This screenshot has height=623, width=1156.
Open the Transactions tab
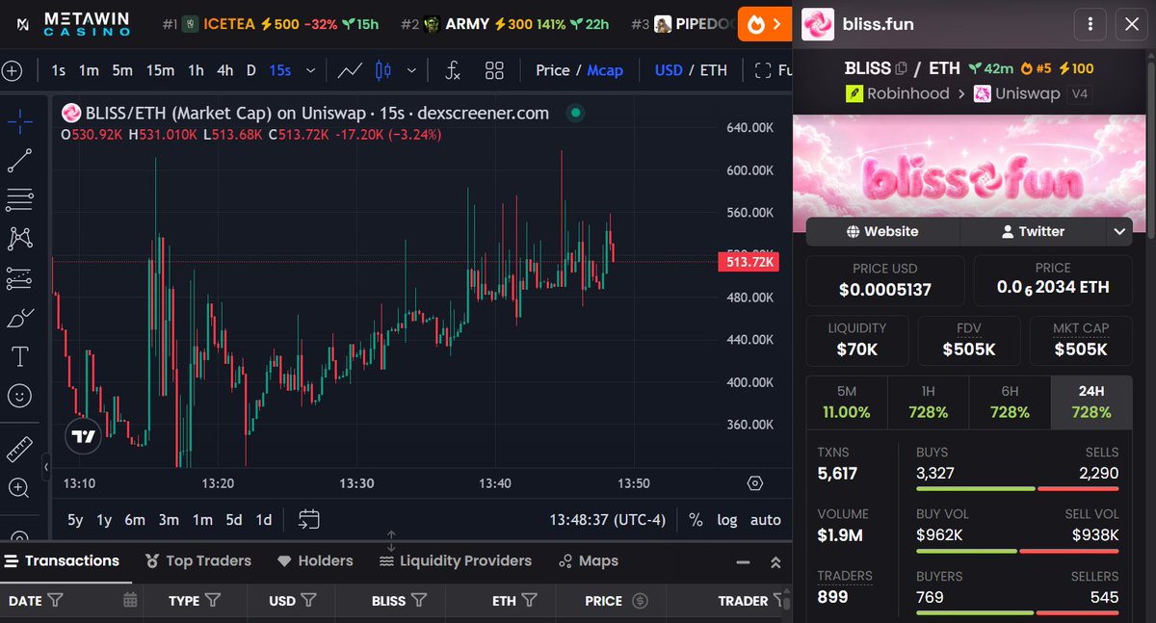(x=63, y=560)
